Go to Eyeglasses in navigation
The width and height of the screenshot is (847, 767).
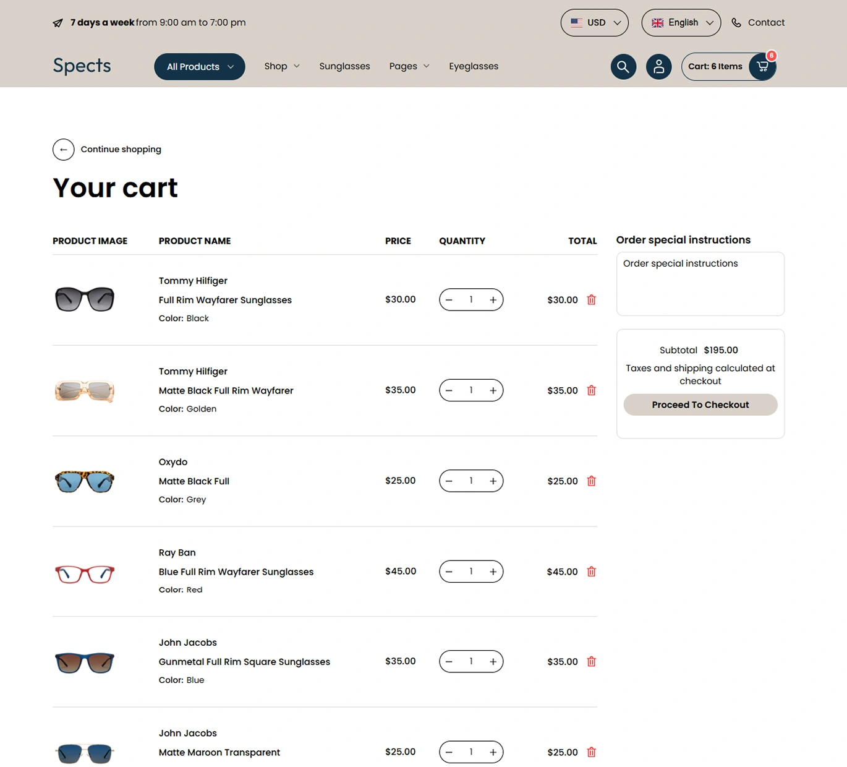click(474, 66)
